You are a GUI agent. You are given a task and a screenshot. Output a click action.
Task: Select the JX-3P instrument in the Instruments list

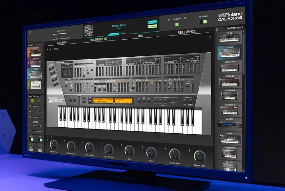click(230, 138)
